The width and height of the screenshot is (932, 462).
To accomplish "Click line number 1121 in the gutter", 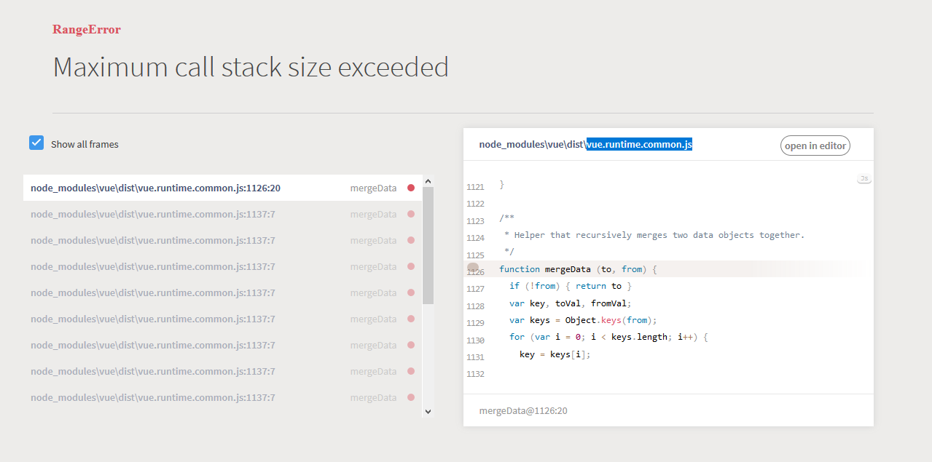I will [475, 187].
